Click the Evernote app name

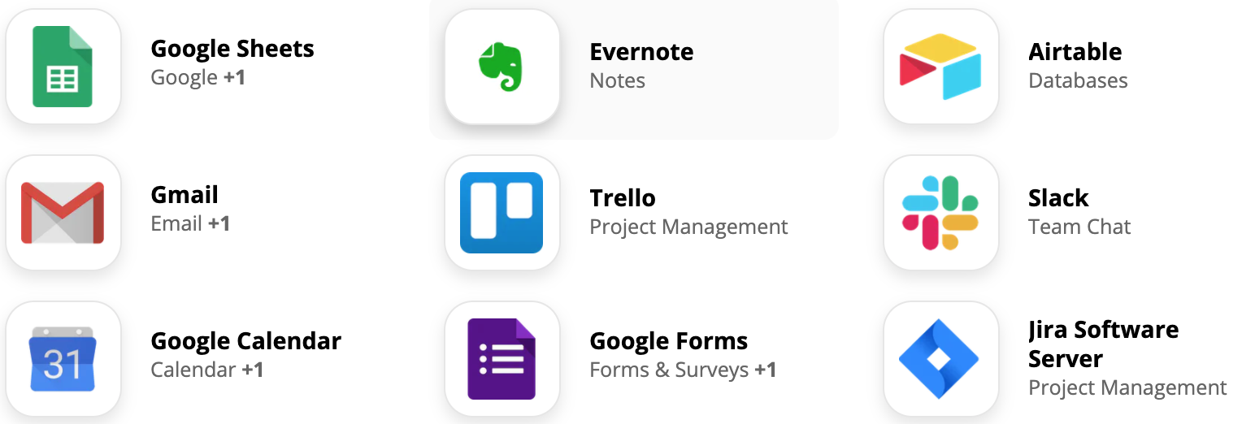pyautogui.click(x=641, y=52)
